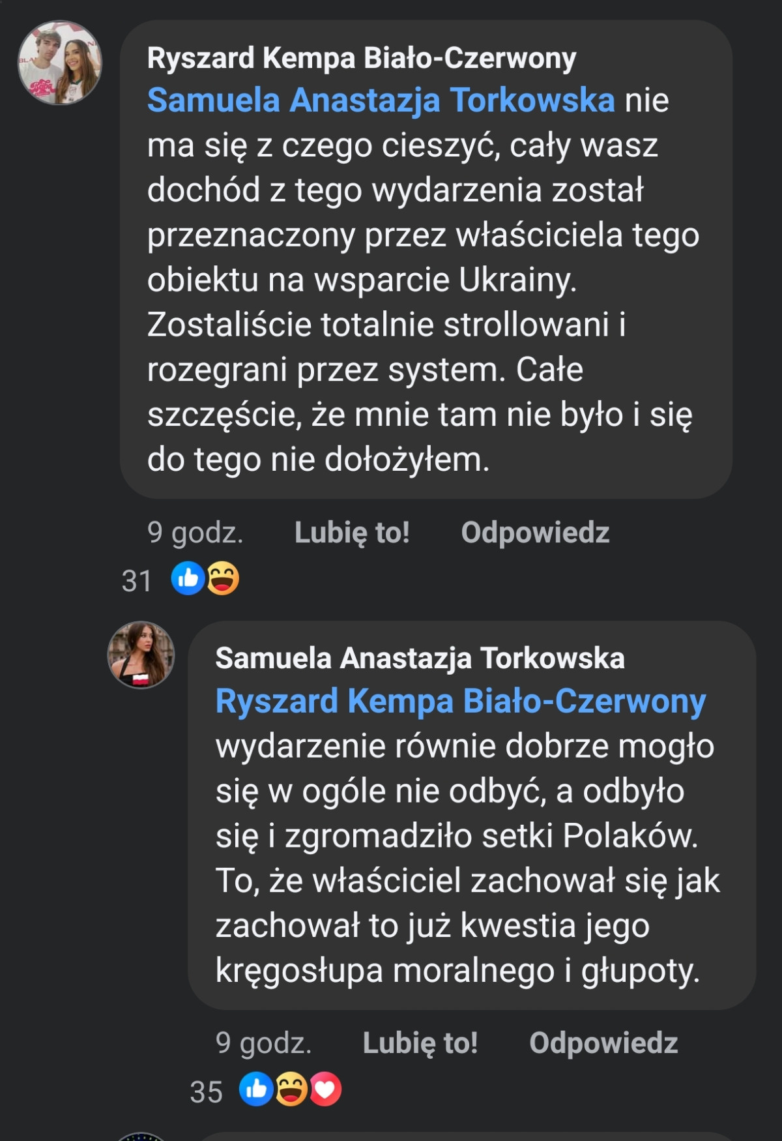Click the thumbs-up reaction icon beside count 35
Image resolution: width=782 pixels, height=1141 pixels.
point(256,1089)
